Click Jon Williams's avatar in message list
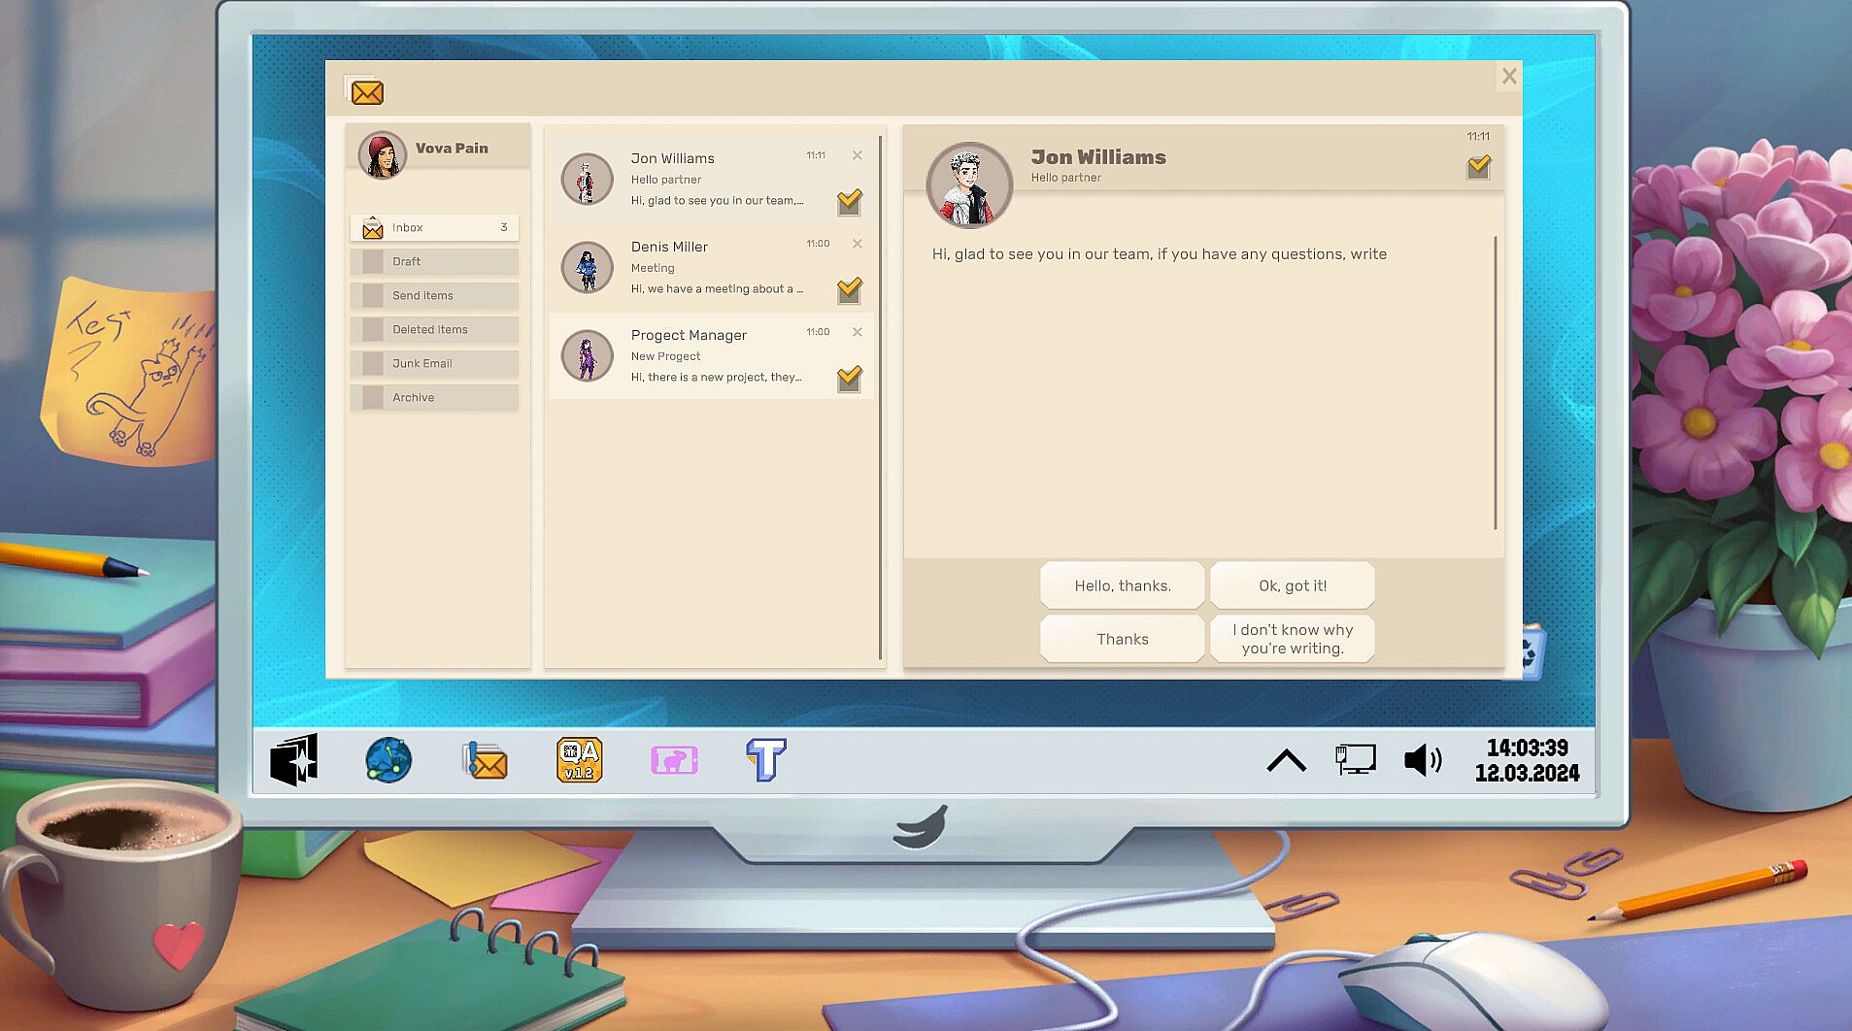 [x=587, y=179]
